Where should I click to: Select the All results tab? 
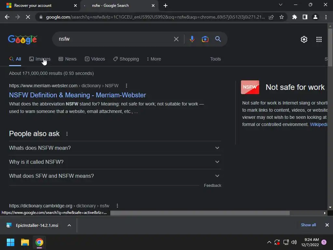(x=15, y=59)
